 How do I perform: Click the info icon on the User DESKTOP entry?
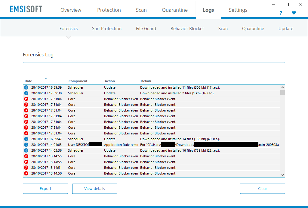pos(26,145)
